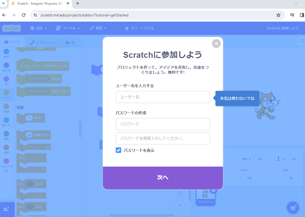Open the ファイル menu
This screenshot has width=305, height=217.
pyautogui.click(x=68, y=28)
